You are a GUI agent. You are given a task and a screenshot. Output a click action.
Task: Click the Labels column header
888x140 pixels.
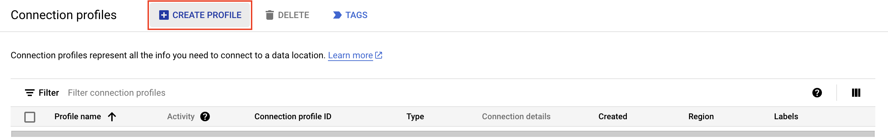[x=786, y=116]
